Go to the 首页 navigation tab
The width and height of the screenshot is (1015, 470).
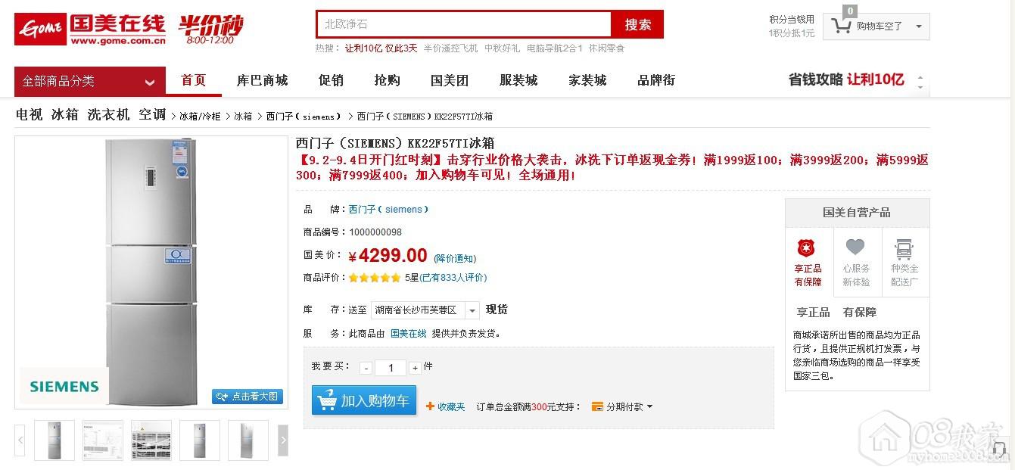(x=193, y=80)
